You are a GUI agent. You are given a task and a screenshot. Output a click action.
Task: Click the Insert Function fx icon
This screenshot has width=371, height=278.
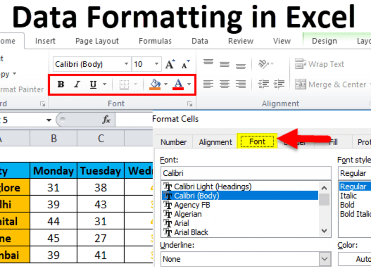[x=106, y=120]
